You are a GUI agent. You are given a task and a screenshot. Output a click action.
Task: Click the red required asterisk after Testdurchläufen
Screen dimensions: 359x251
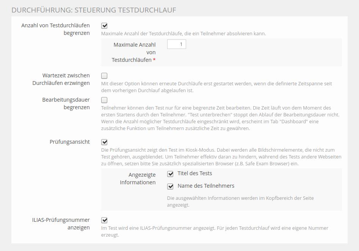pyautogui.click(x=154, y=60)
